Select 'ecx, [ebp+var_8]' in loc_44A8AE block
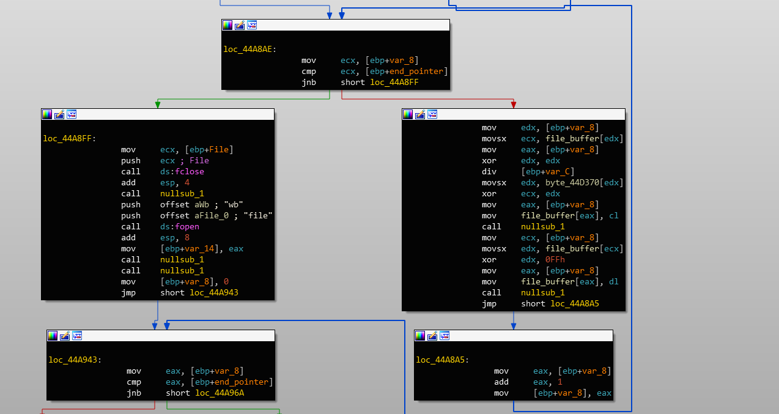This screenshot has width=779, height=414. [x=380, y=61]
